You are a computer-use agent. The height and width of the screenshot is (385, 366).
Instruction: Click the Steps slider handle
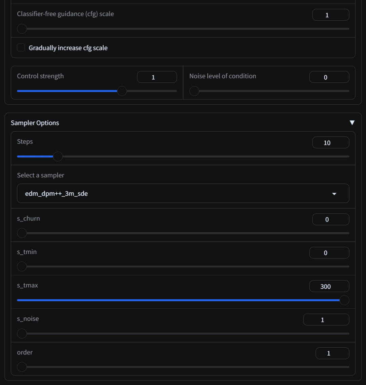[x=58, y=156]
